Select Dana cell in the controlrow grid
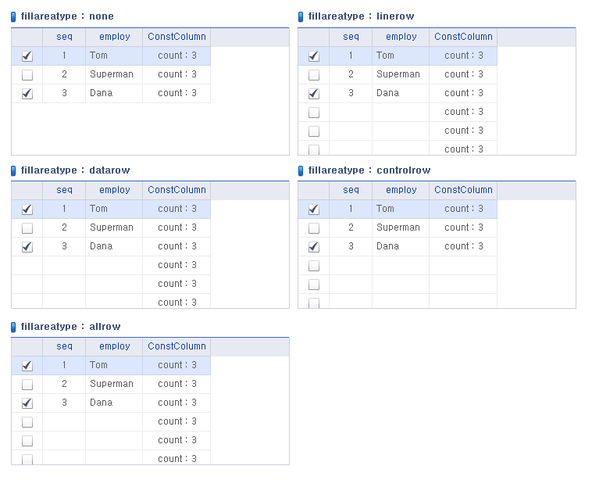This screenshot has width=592, height=480. pos(400,246)
